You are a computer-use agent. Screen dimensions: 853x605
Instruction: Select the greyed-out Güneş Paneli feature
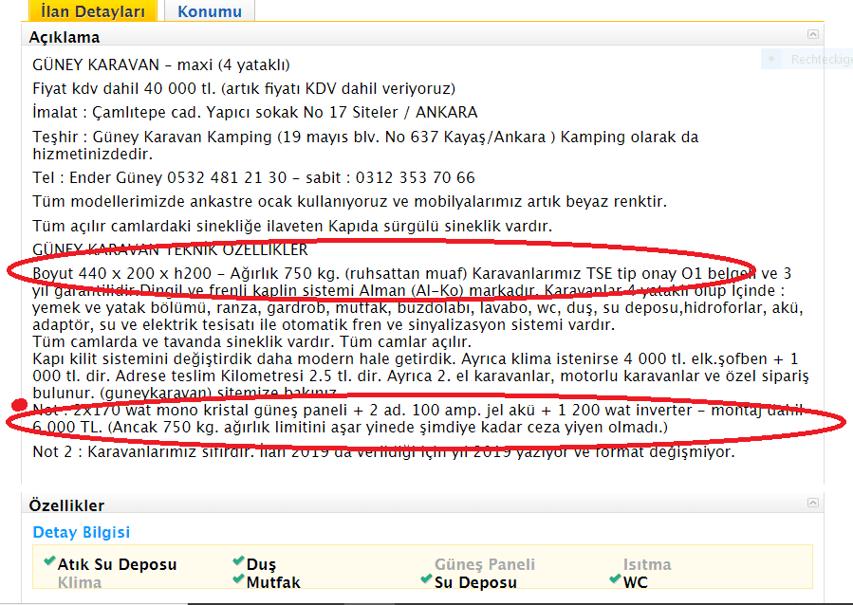click(x=484, y=564)
